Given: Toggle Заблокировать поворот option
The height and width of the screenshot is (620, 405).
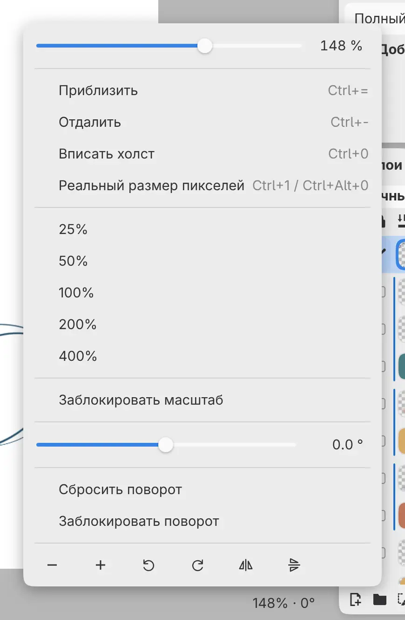Looking at the screenshot, I should (x=202, y=521).
